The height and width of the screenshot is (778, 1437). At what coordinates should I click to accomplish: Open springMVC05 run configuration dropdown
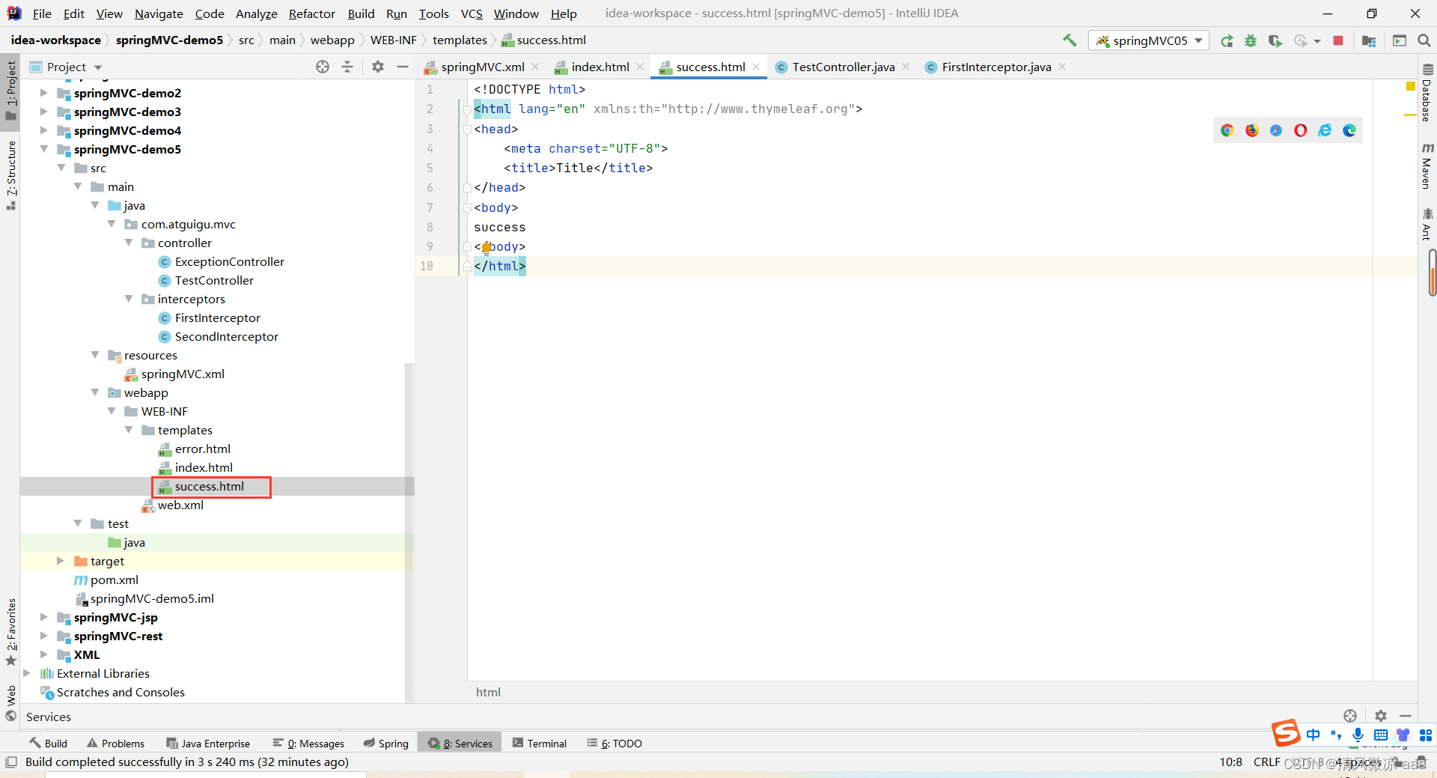coord(1149,40)
